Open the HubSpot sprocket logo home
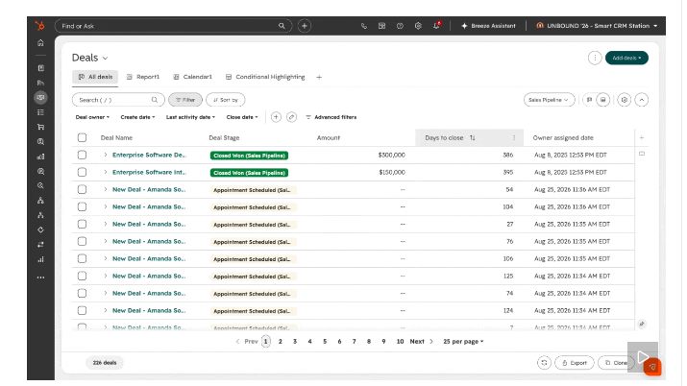This screenshot has width=687, height=386. click(x=39, y=26)
